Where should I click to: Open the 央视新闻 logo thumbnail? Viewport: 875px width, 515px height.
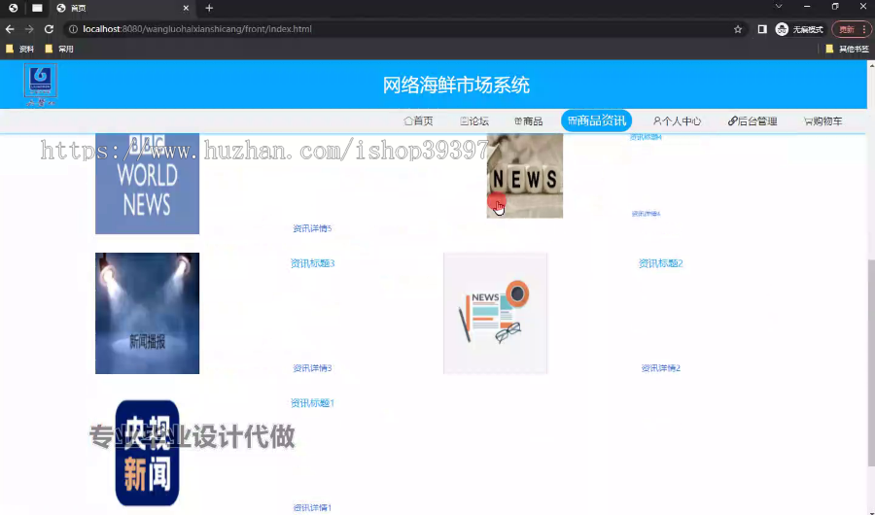click(x=148, y=453)
